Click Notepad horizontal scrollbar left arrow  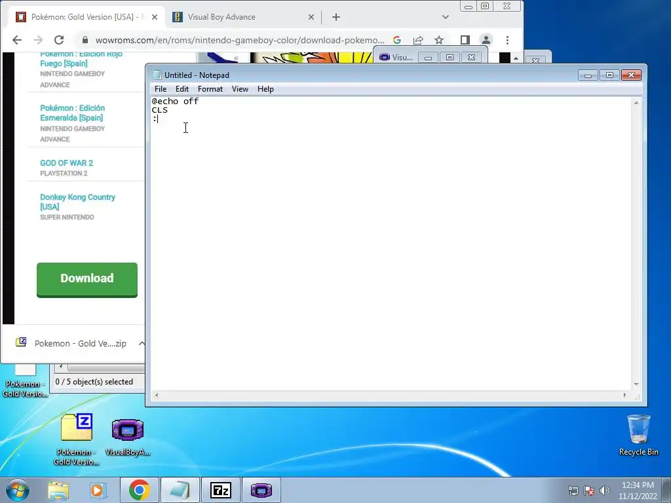[157, 395]
